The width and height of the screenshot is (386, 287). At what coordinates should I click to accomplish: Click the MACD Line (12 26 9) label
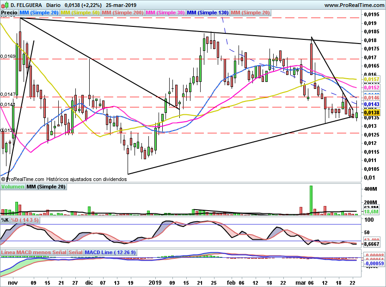click(110, 252)
